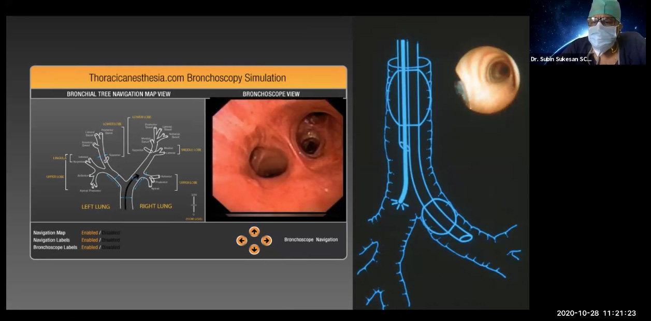Click the left airway opening in bronchoscope view

[x=268, y=162]
